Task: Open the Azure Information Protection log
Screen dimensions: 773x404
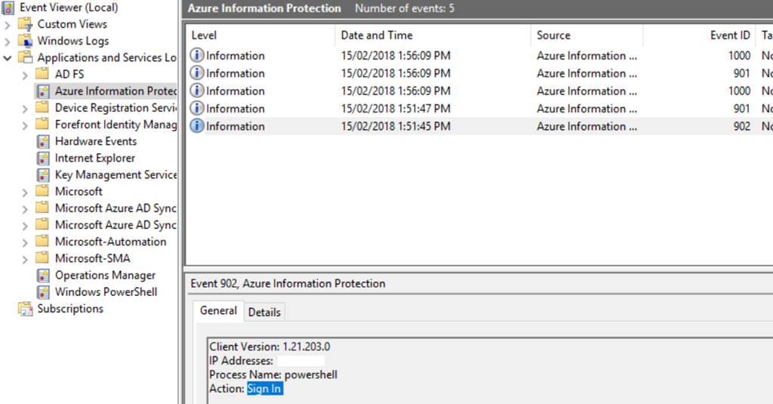Action: [x=115, y=91]
